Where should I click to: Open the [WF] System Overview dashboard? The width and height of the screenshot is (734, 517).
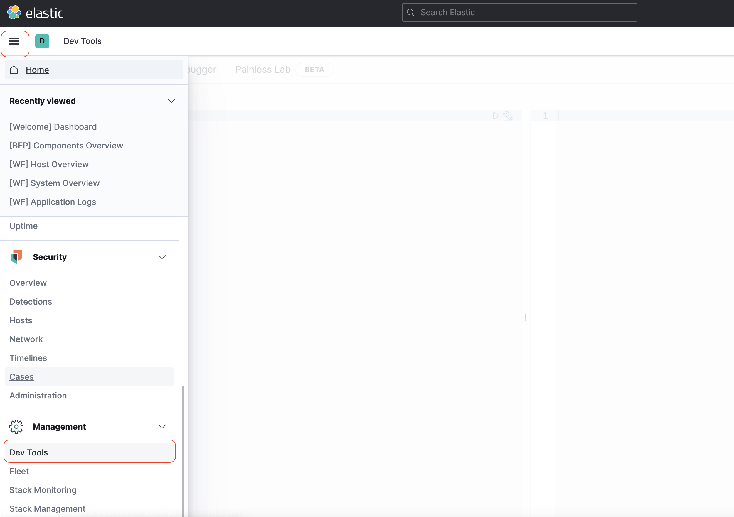(x=54, y=183)
